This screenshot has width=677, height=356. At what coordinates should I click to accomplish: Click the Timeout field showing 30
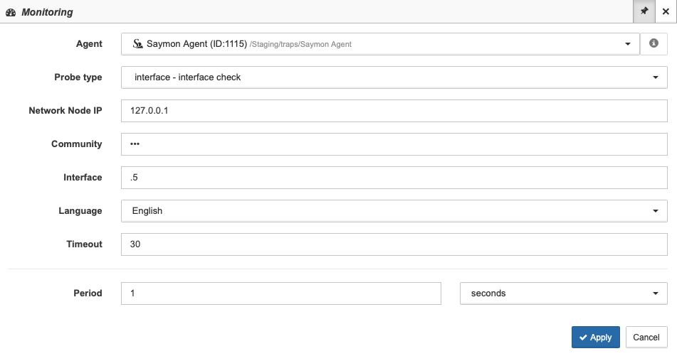tap(394, 244)
